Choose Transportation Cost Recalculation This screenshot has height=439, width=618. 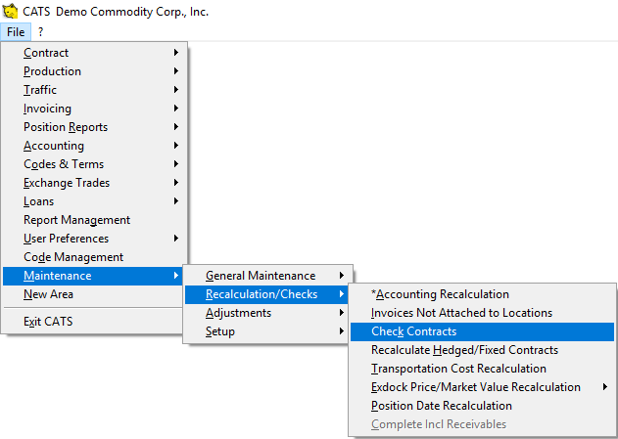click(483, 369)
